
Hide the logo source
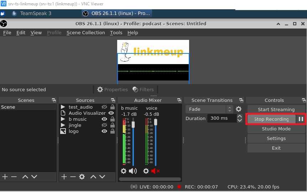[x=104, y=131]
